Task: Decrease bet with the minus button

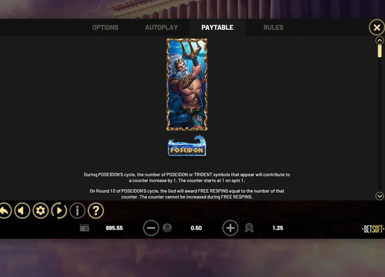Action: [x=151, y=228]
